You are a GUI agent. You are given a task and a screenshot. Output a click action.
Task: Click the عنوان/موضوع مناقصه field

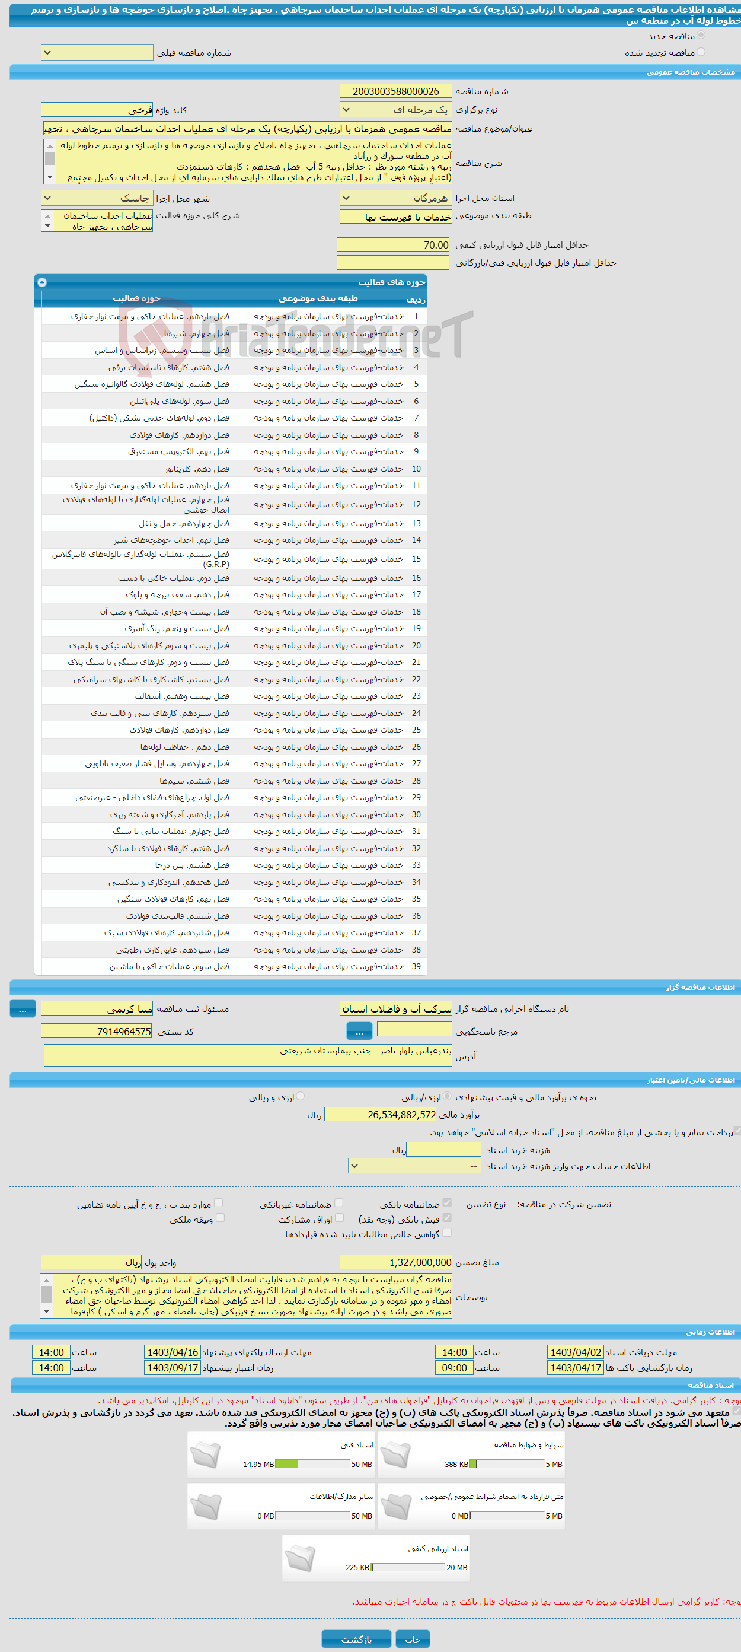click(247, 129)
